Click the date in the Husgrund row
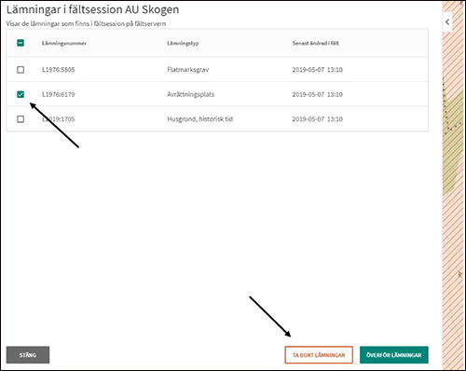Image resolution: width=466 pixels, height=371 pixels. click(317, 119)
